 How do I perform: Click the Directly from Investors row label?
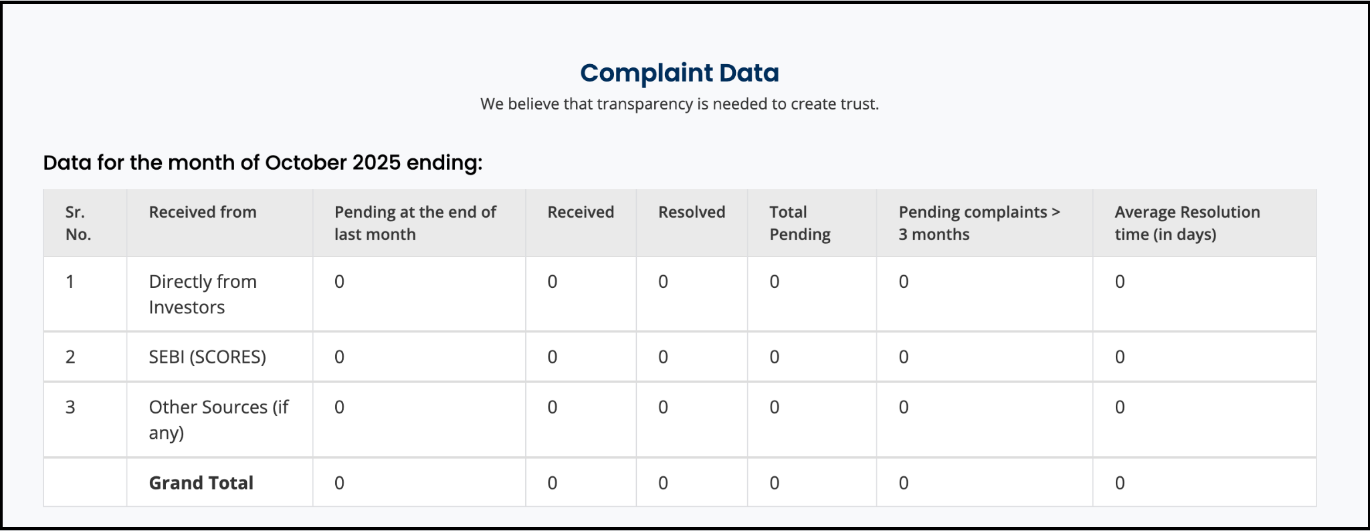[x=202, y=295]
